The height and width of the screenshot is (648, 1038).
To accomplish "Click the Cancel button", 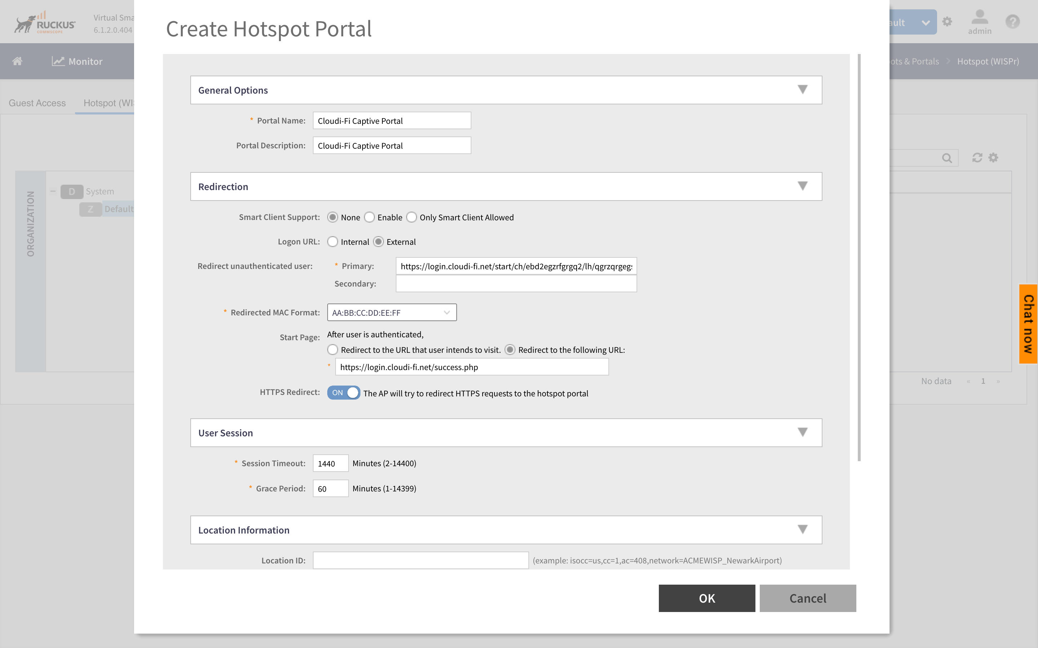I will (x=808, y=598).
